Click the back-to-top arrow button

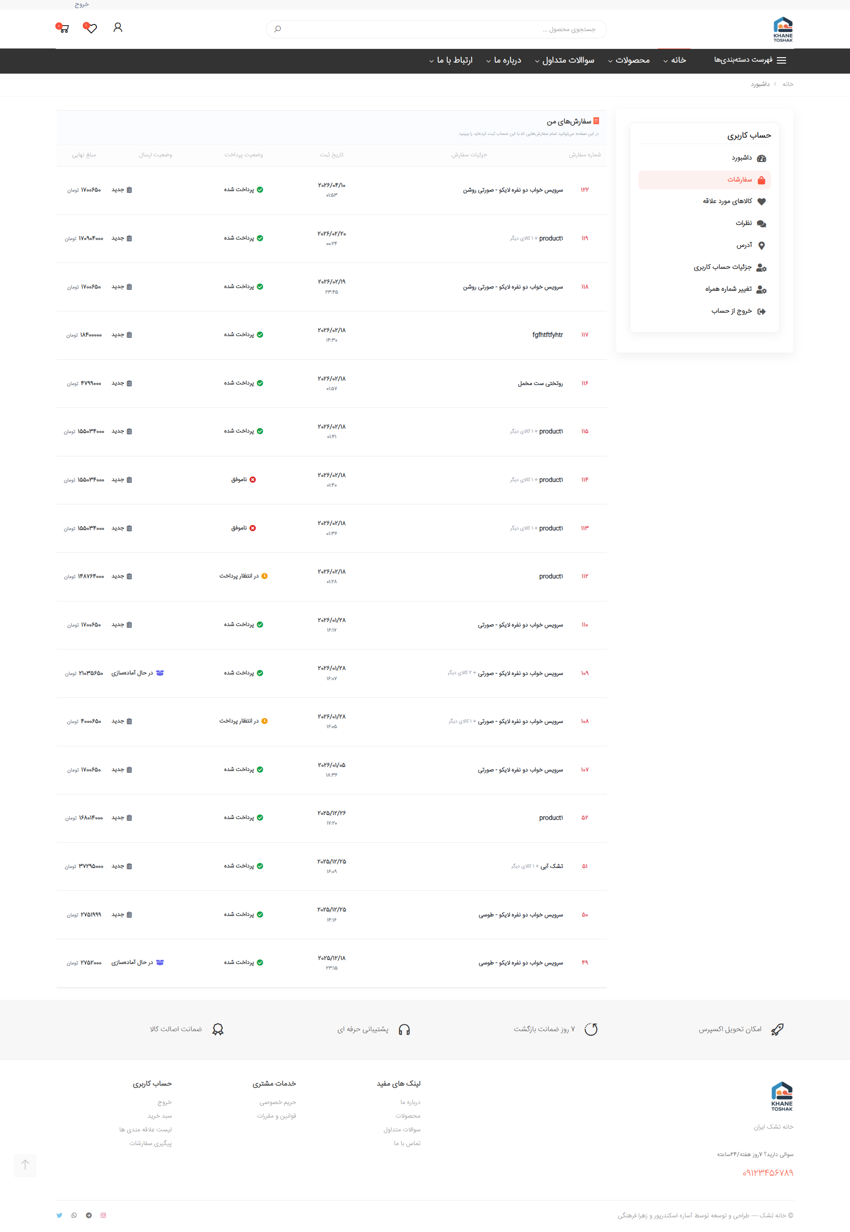[25, 1165]
